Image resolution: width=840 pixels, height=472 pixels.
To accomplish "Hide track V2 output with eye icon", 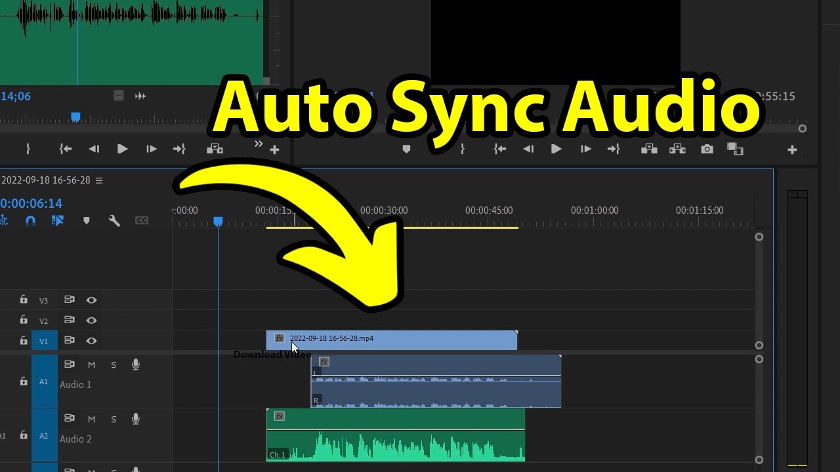I will 91,321.
